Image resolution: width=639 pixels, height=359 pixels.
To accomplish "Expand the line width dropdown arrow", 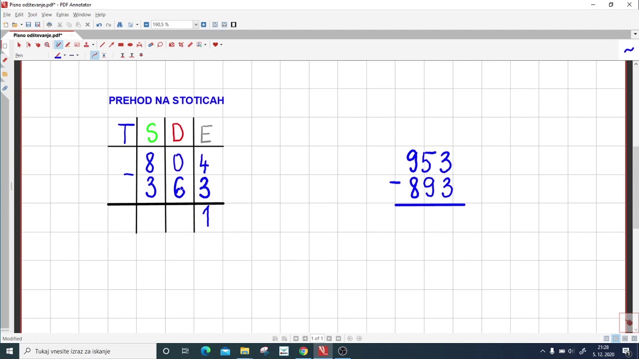I will tap(77, 55).
